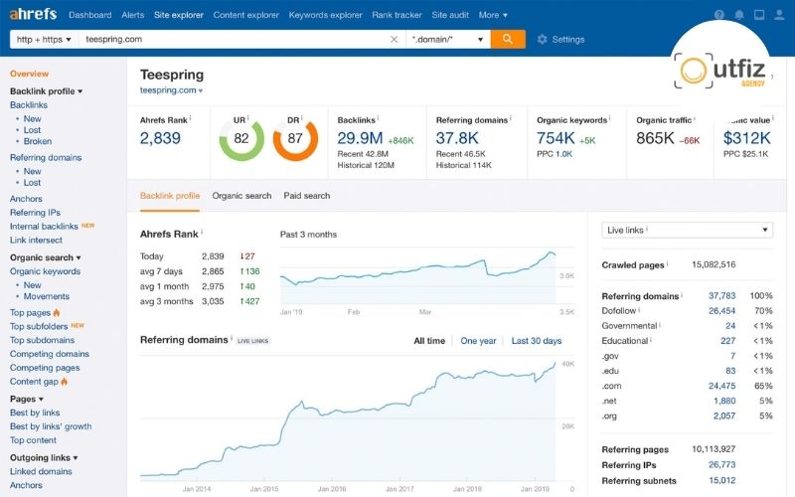This screenshot has height=497, width=795.
Task: Click the .org count 2,057
Action: pos(724,415)
